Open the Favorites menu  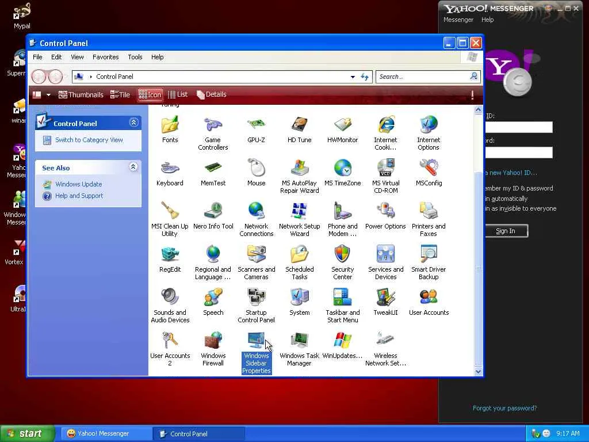pyautogui.click(x=106, y=57)
